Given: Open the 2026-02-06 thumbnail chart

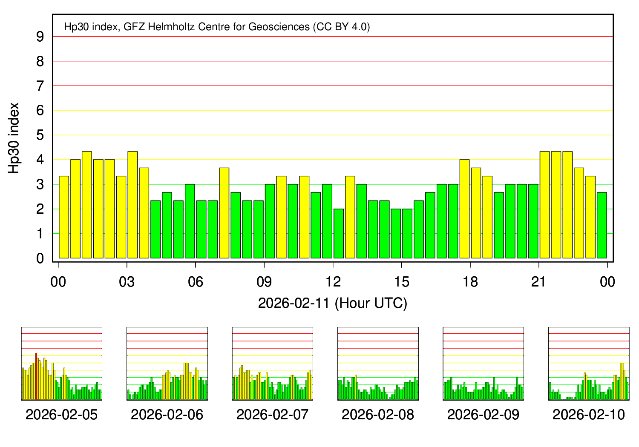Looking at the screenshot, I should 167,364.
